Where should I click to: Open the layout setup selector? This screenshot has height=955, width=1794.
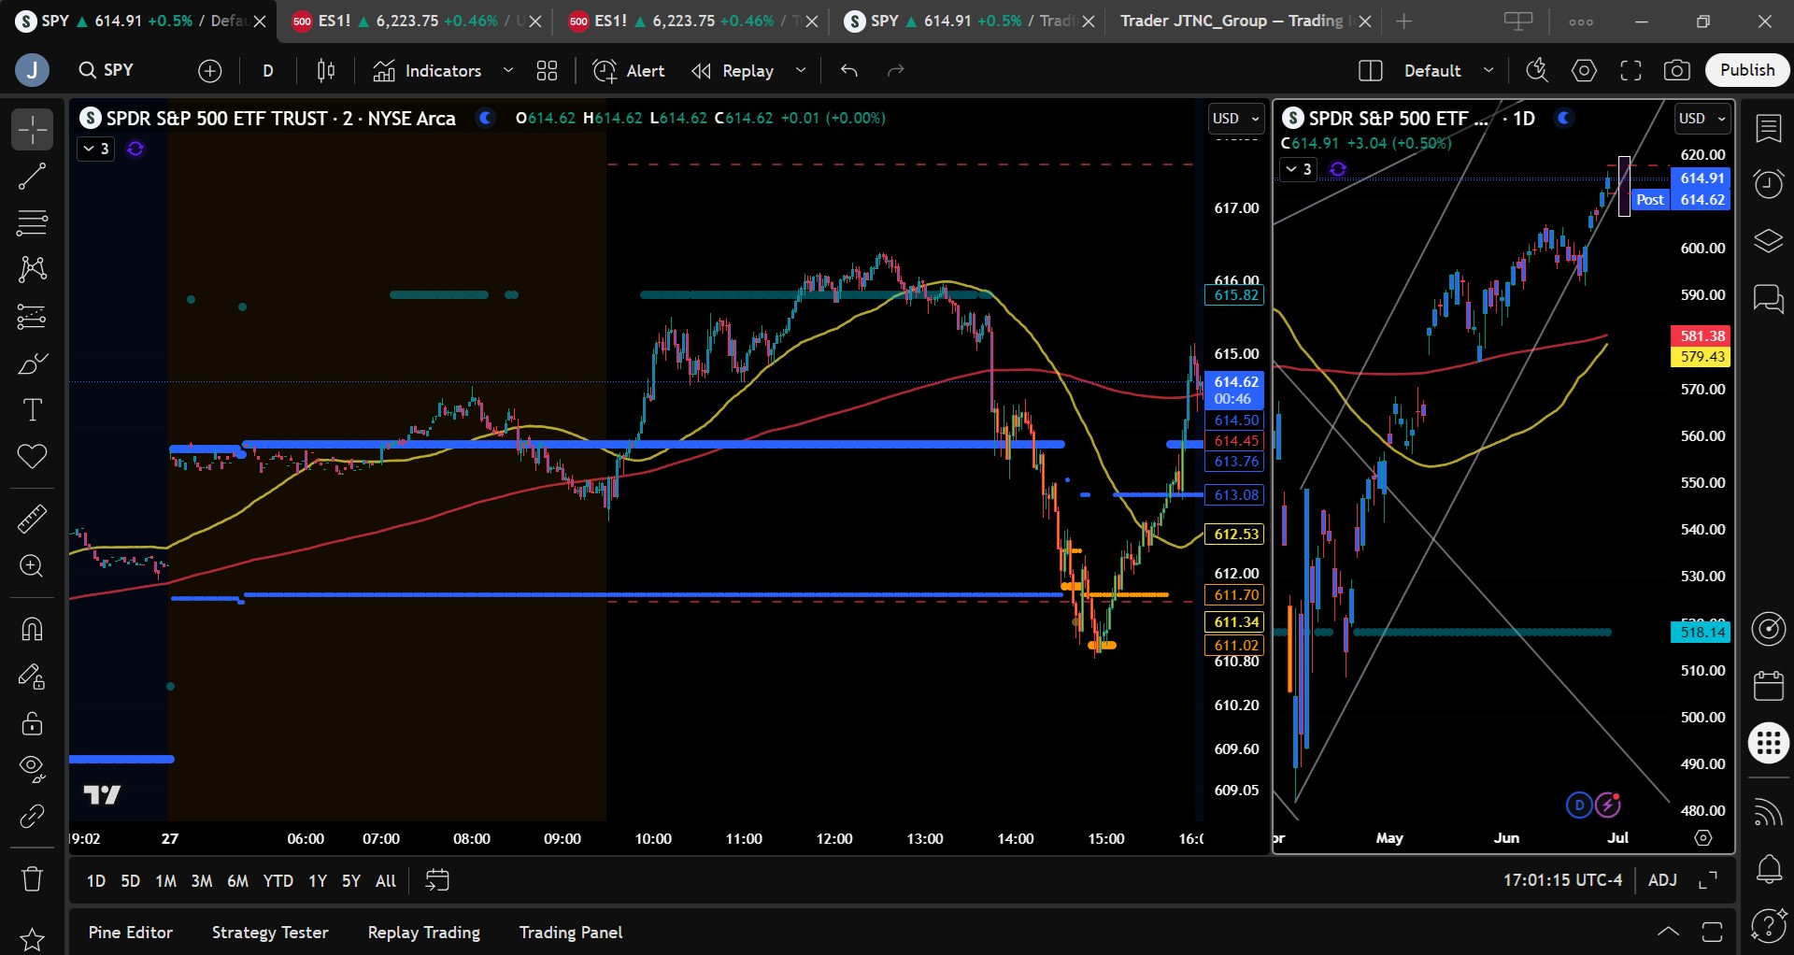click(1371, 70)
